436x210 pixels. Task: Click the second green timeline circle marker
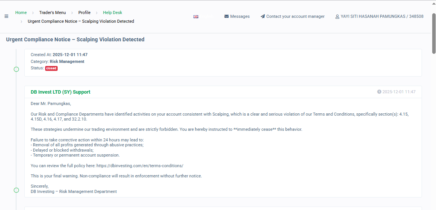[16, 190]
